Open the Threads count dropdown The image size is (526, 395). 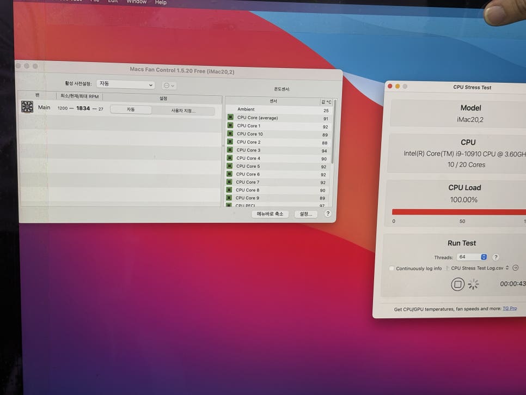[472, 257]
